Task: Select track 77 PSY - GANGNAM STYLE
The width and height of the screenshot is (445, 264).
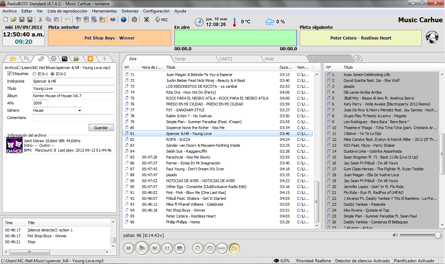Action: 218,110
